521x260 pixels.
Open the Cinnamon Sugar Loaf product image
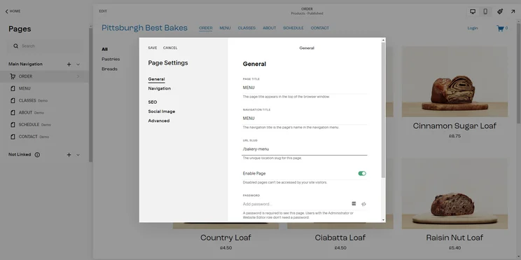click(454, 81)
